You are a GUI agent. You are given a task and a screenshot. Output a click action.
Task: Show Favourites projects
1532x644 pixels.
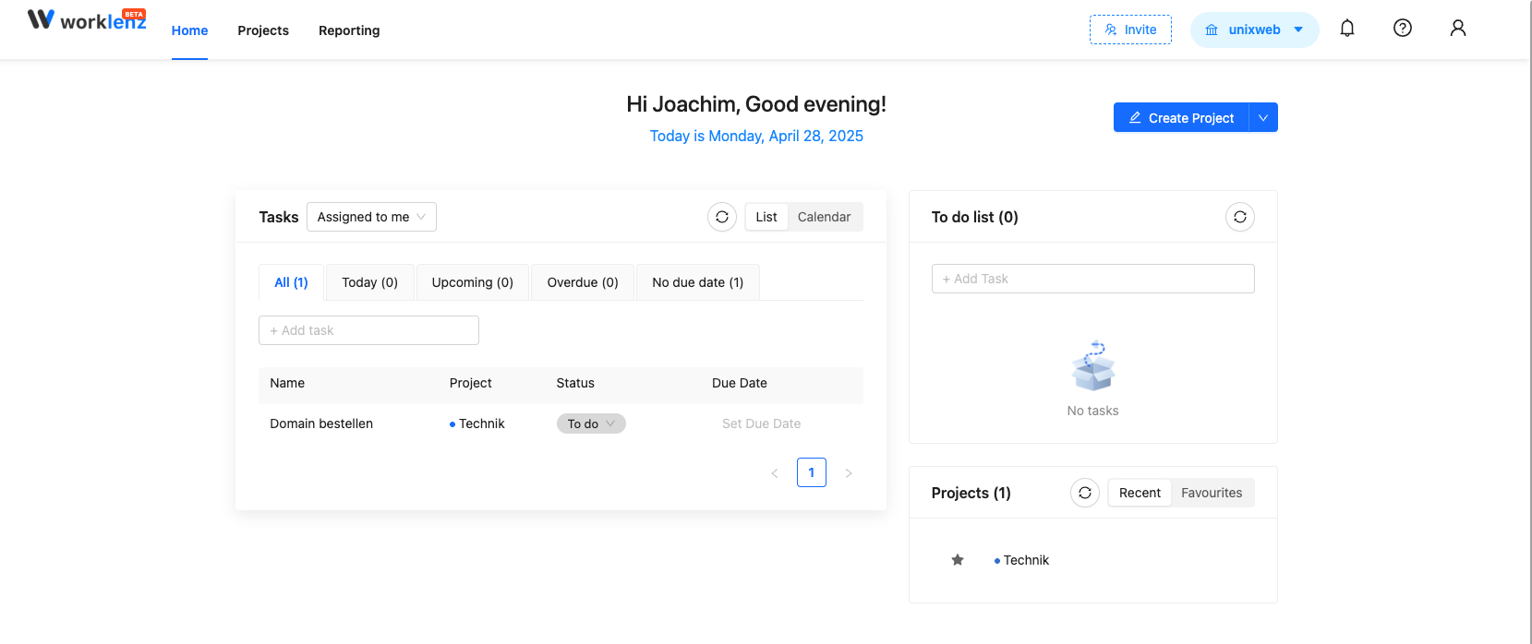(x=1212, y=493)
